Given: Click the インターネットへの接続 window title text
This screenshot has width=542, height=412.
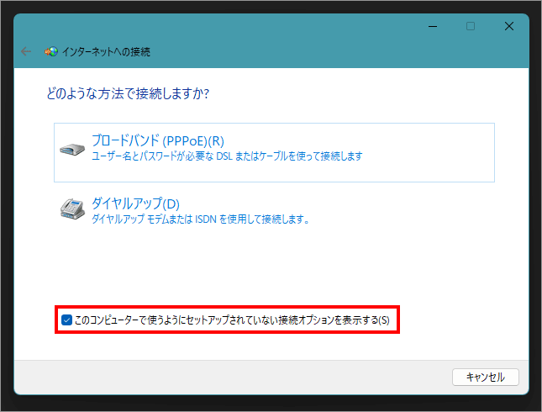Looking at the screenshot, I should [108, 51].
